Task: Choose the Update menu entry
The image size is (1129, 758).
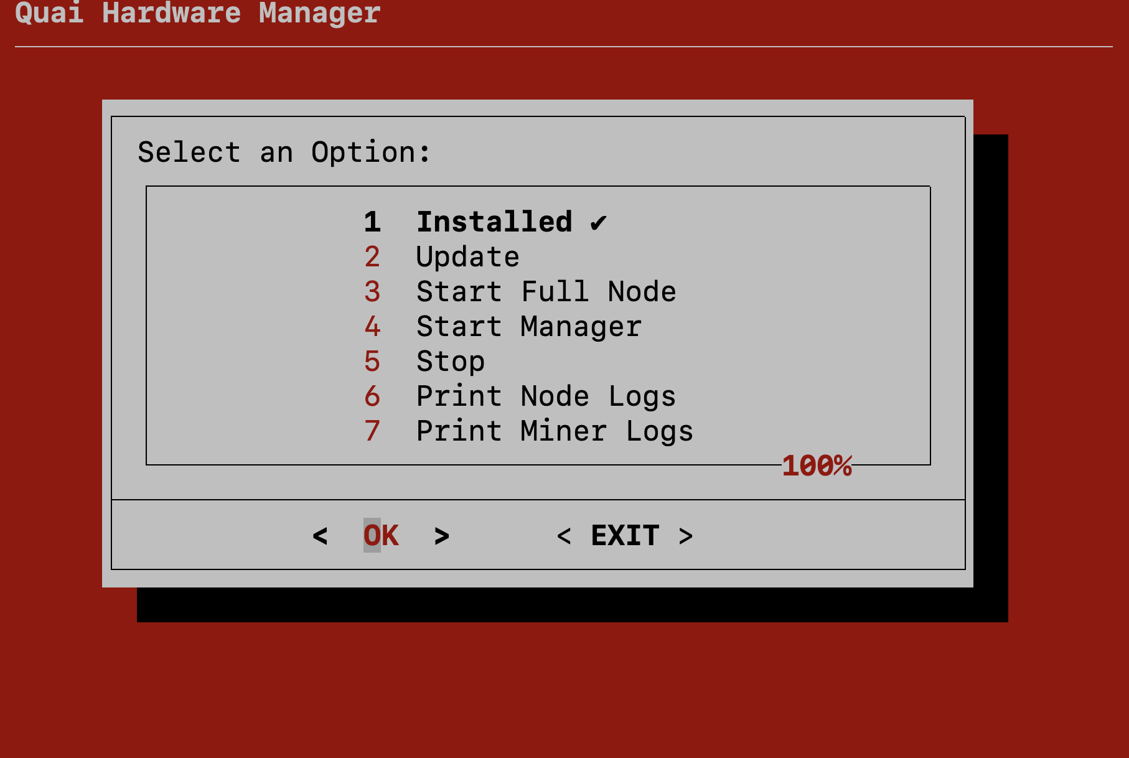Action: click(x=442, y=257)
